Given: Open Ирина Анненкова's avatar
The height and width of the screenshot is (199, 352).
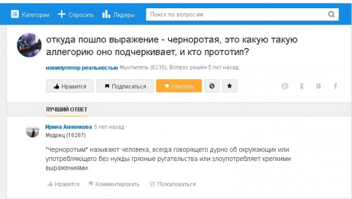Looking at the screenshot, I should pos(32,131).
